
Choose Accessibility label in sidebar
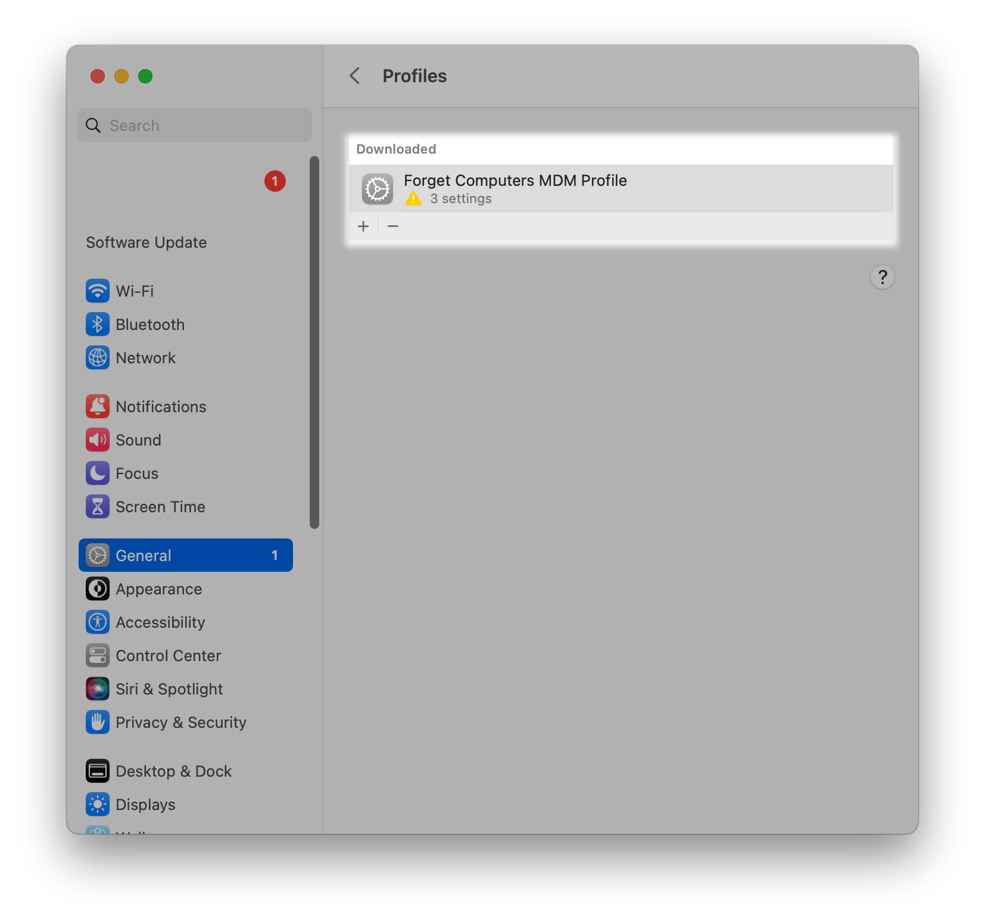click(x=161, y=622)
